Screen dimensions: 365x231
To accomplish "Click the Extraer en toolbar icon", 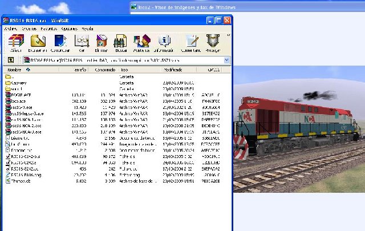I will pos(38,42).
